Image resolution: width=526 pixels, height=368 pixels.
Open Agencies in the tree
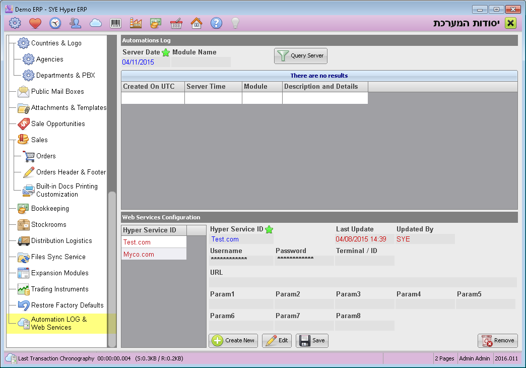(x=43, y=59)
